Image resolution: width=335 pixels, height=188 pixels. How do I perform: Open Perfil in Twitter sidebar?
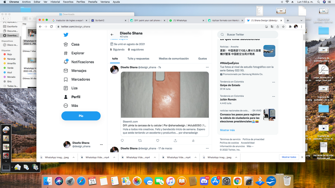(72, 97)
